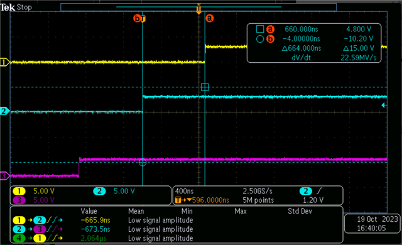Select the square cursor 'a' intersection on waveform
Viewport: 402px width, 245px height.
205,87
